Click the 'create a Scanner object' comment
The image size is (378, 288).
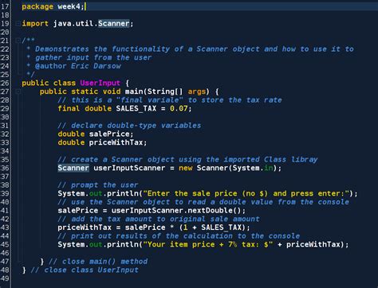(x=187, y=159)
